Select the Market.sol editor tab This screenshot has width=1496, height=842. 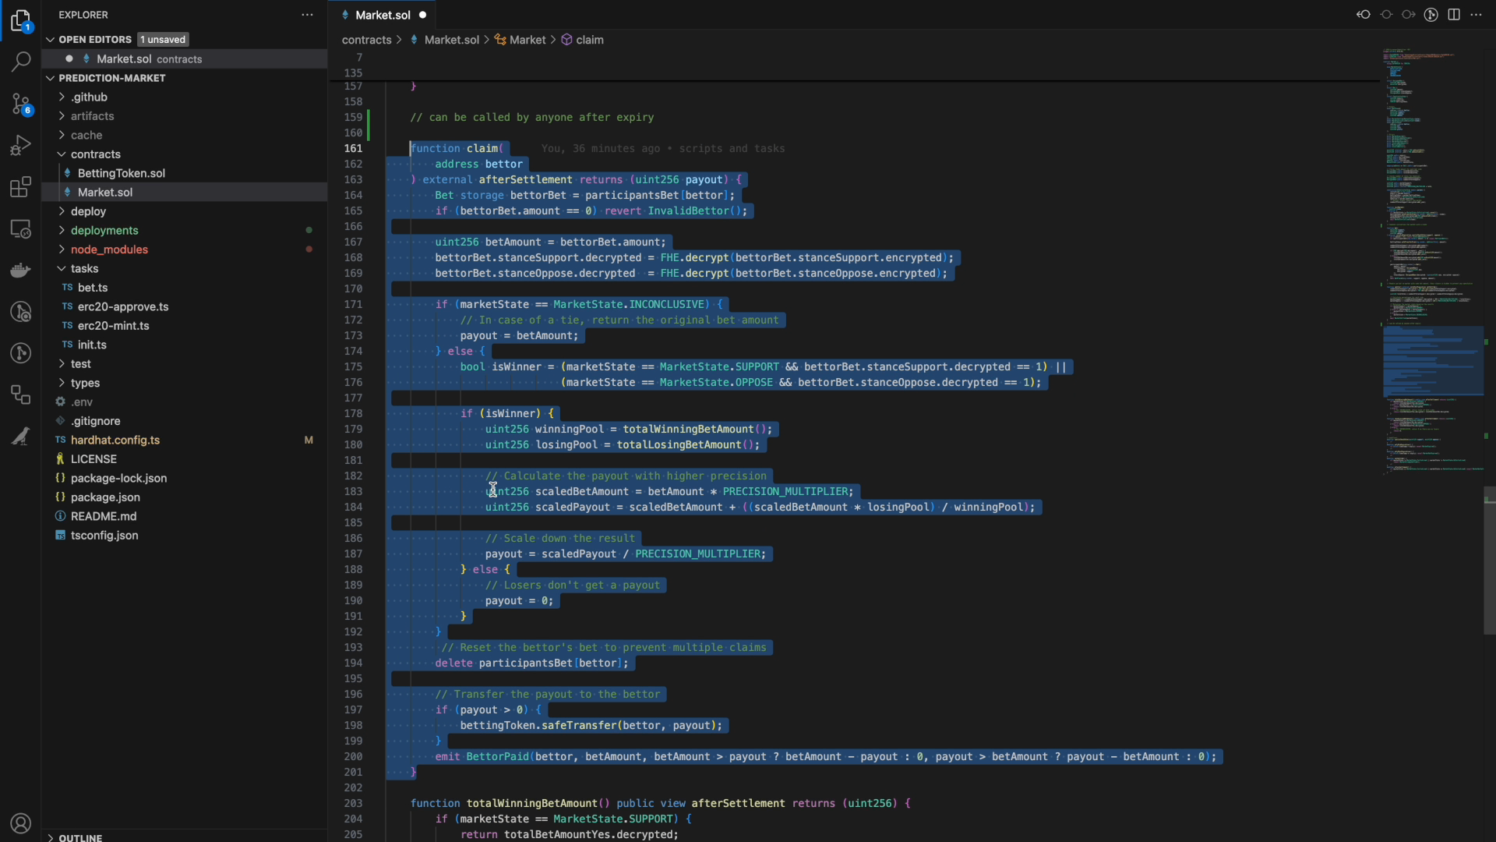[x=383, y=15]
